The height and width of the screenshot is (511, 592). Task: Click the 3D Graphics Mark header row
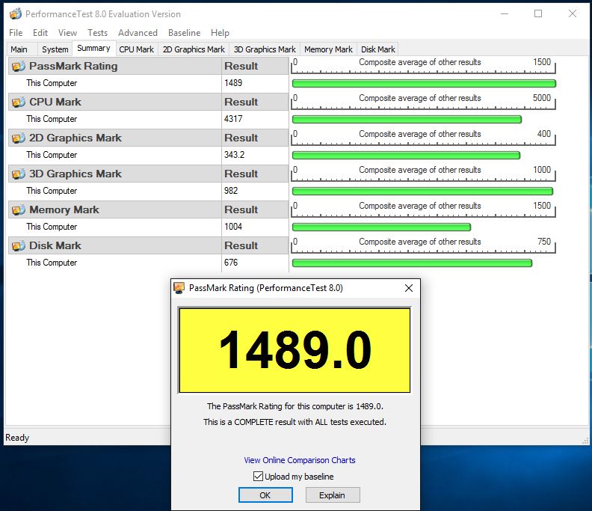[x=149, y=174]
